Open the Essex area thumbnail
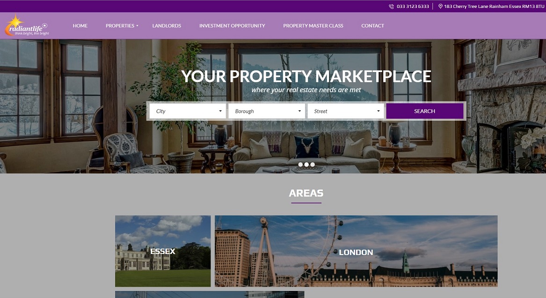The width and height of the screenshot is (546, 298). (163, 251)
